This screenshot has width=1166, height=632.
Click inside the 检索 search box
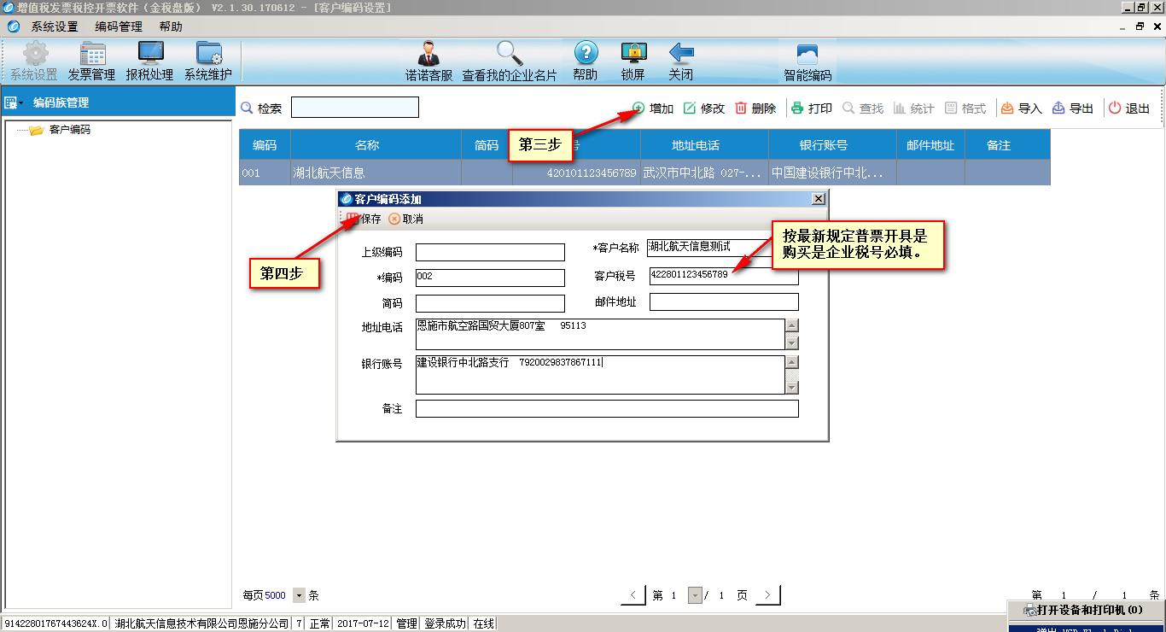click(x=354, y=108)
